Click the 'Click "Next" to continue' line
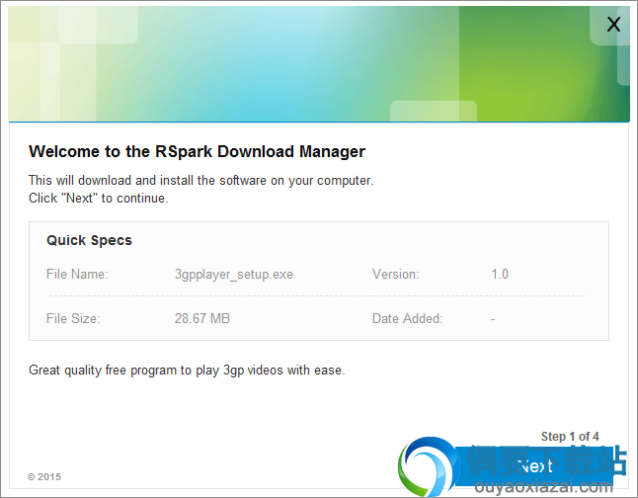 pyautogui.click(x=98, y=199)
